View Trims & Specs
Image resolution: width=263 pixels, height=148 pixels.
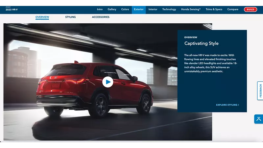(214, 10)
